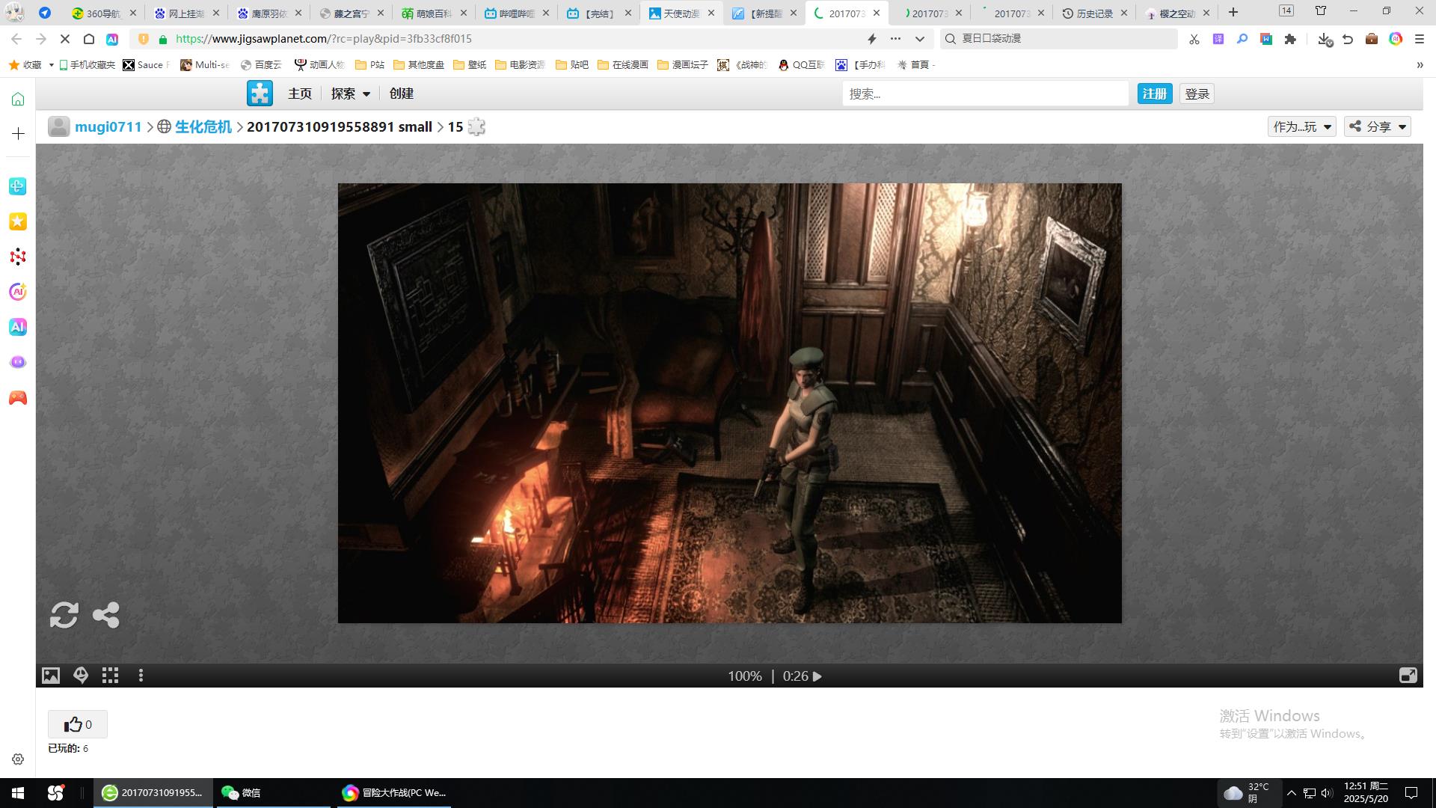1436x808 pixels.
Task: Open the 手机收藏夹 bookmark
Action: pyautogui.click(x=87, y=65)
